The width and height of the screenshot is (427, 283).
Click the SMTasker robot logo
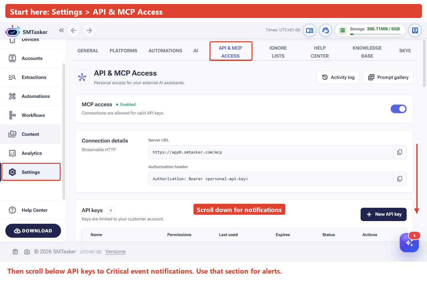pyautogui.click(x=13, y=31)
